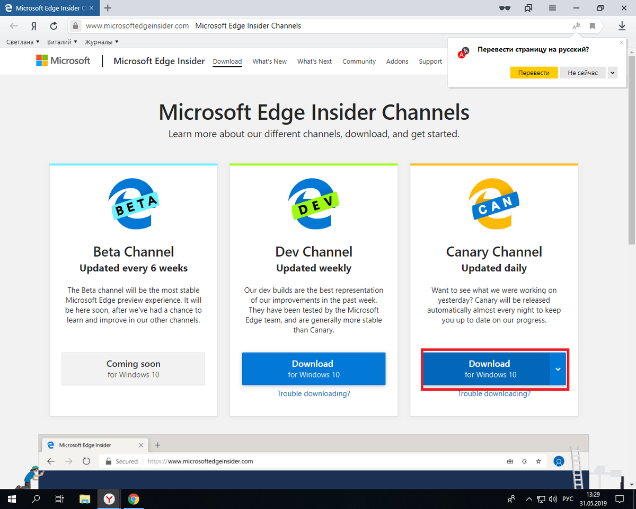Open the bookmarks collections icon in title bar
This screenshot has width=636, height=509.
tap(528, 8)
